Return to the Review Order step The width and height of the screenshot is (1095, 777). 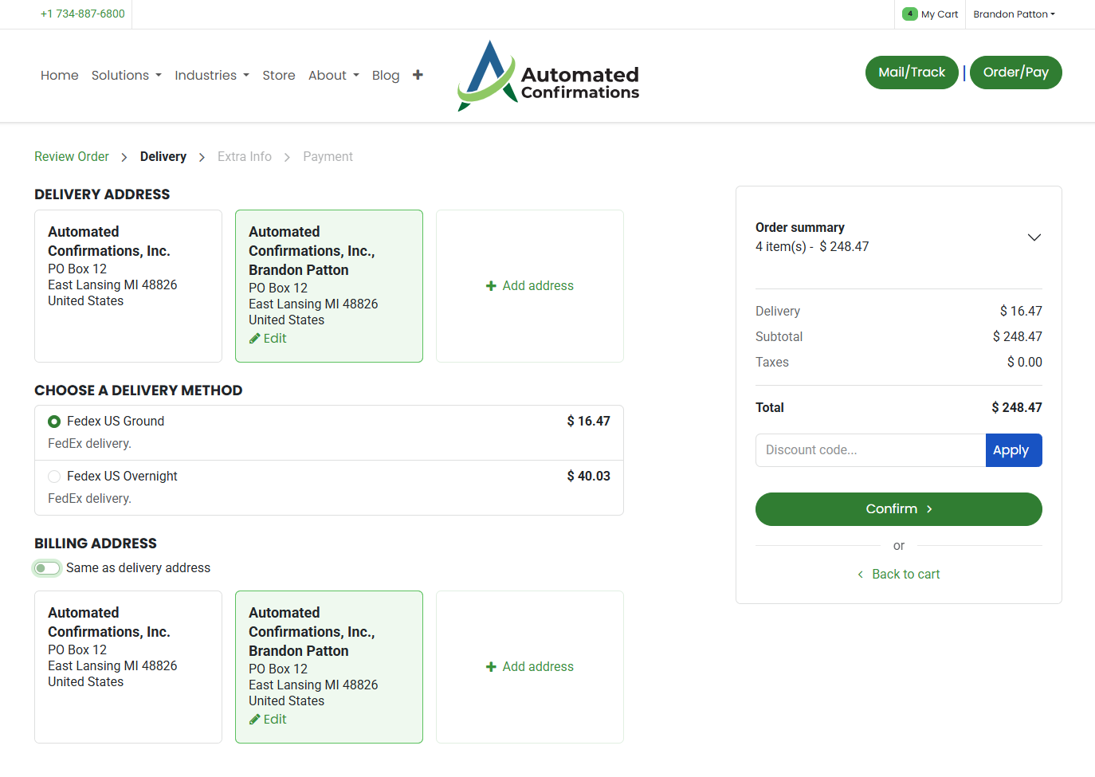tap(72, 157)
